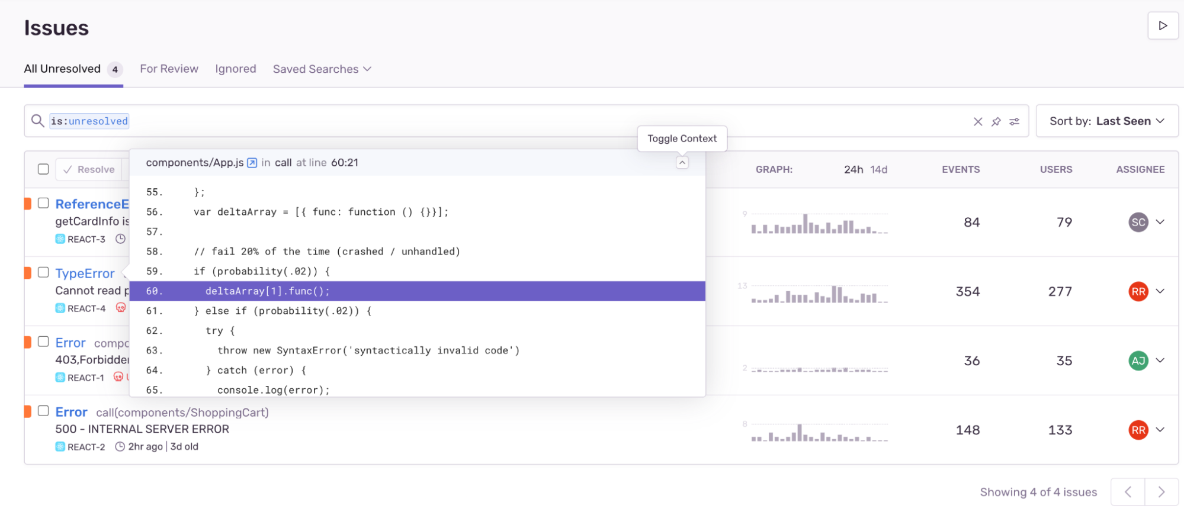This screenshot has height=515, width=1184.
Task: Click the unhandled skull icon beside REACT-1
Action: (x=118, y=377)
